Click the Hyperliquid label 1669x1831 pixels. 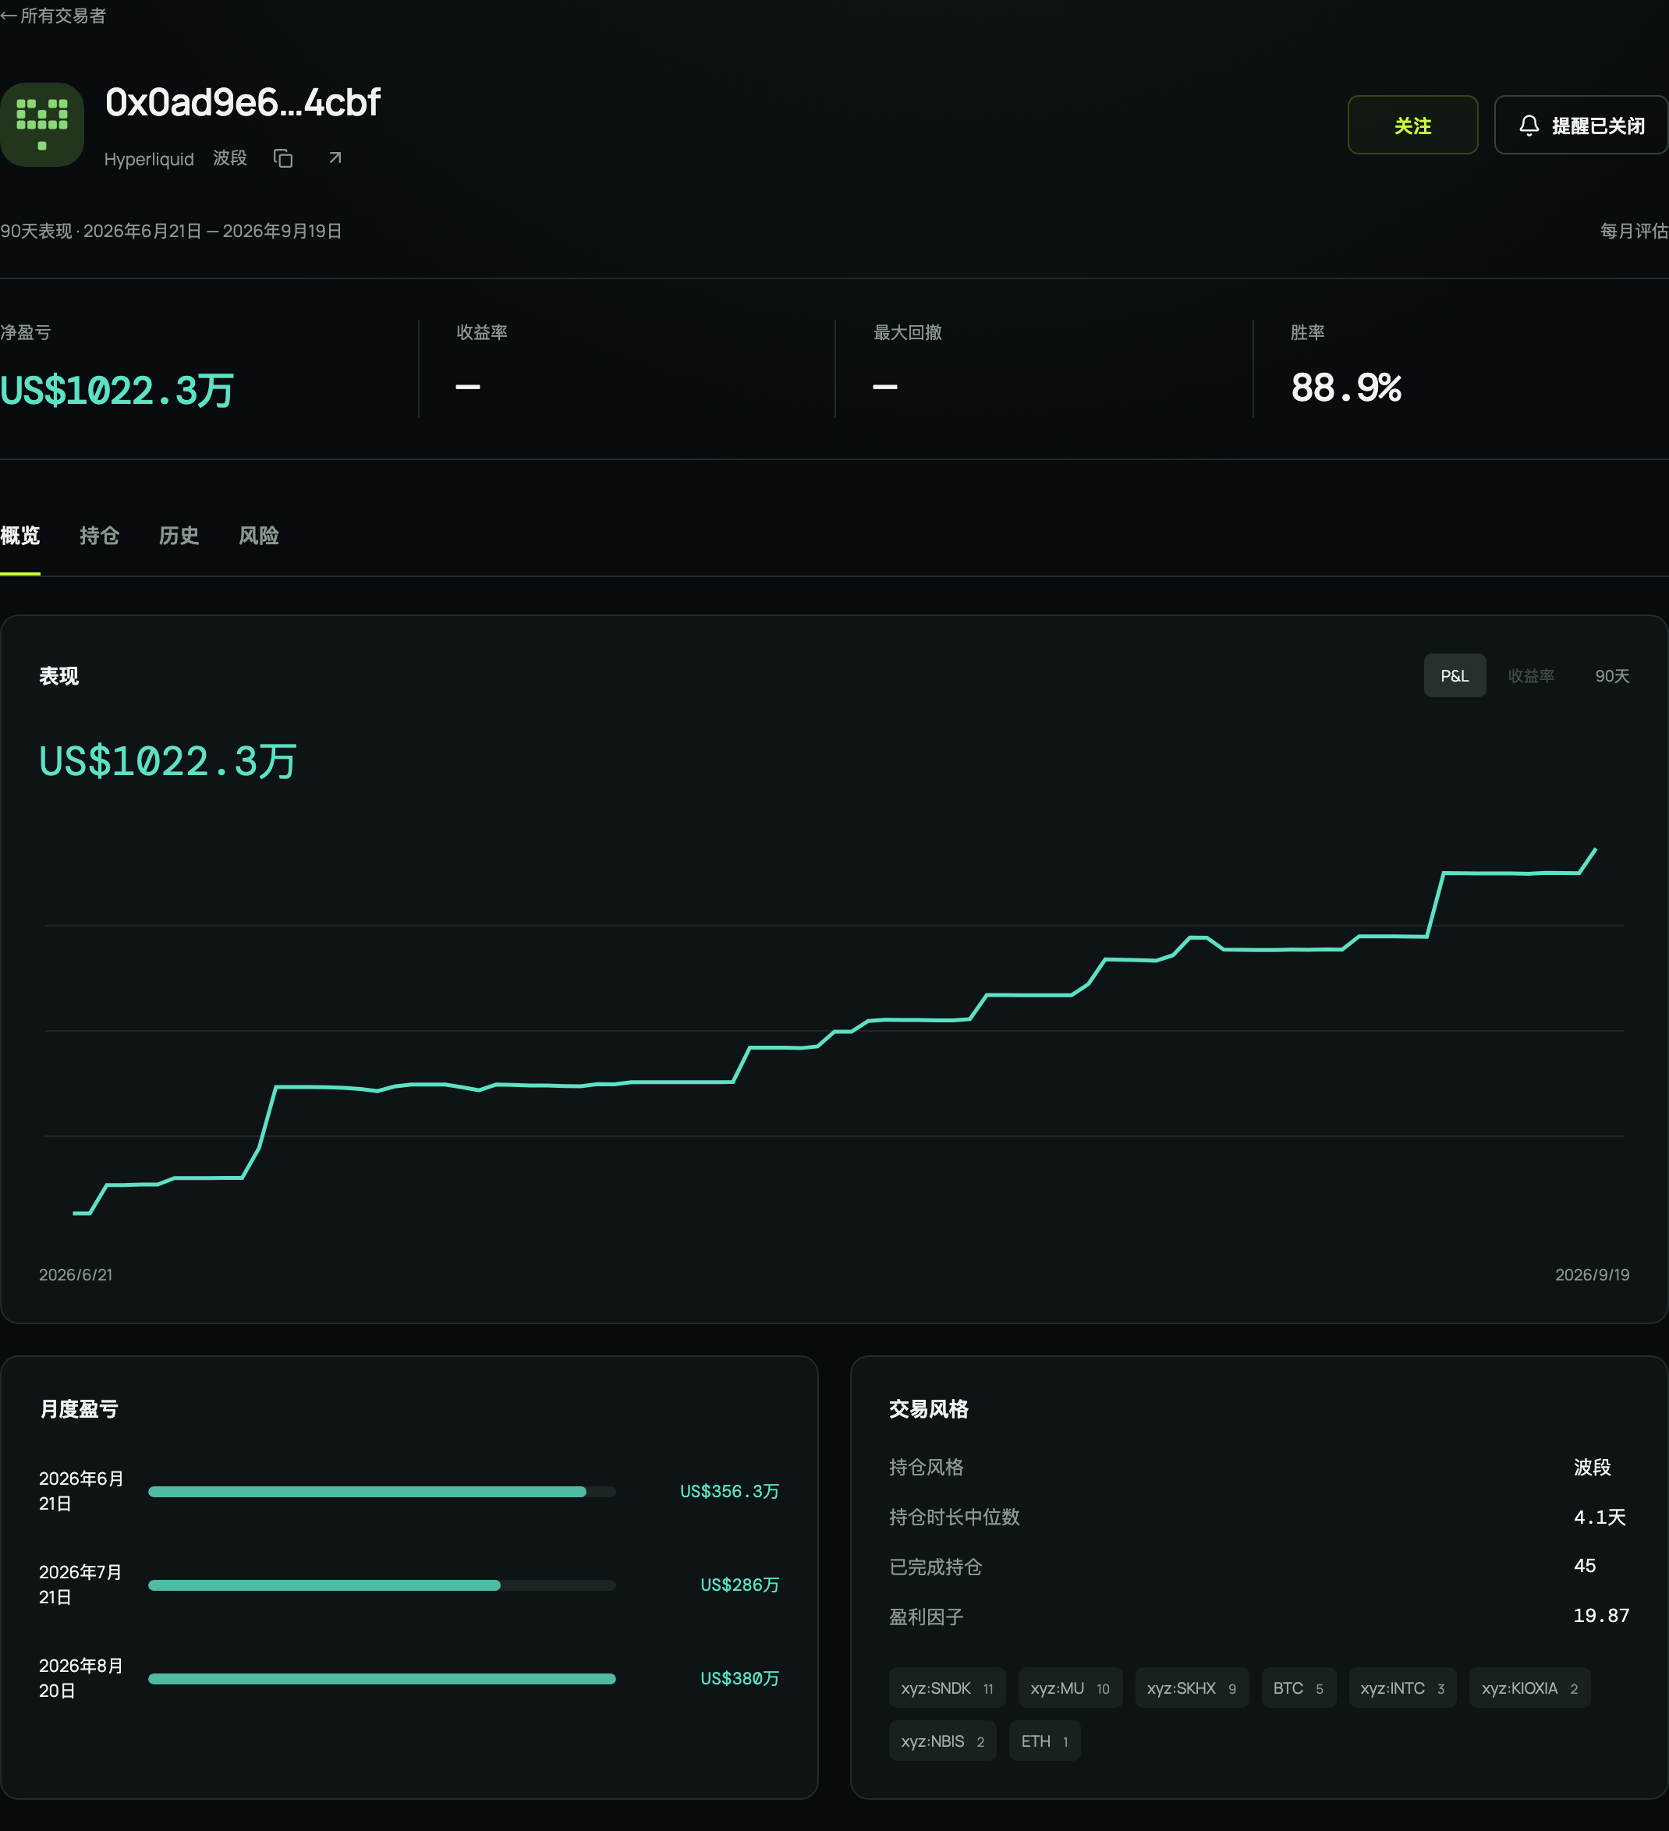(x=149, y=159)
